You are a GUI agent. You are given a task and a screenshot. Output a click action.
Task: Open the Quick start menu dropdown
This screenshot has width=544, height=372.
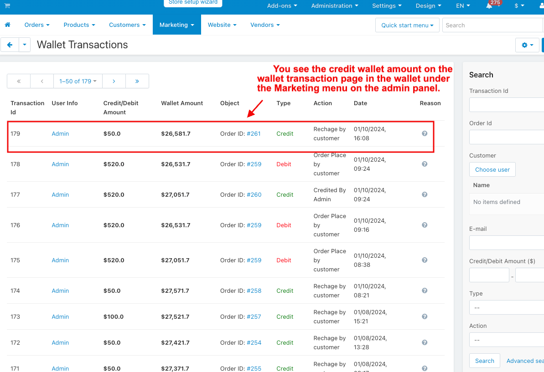click(407, 25)
